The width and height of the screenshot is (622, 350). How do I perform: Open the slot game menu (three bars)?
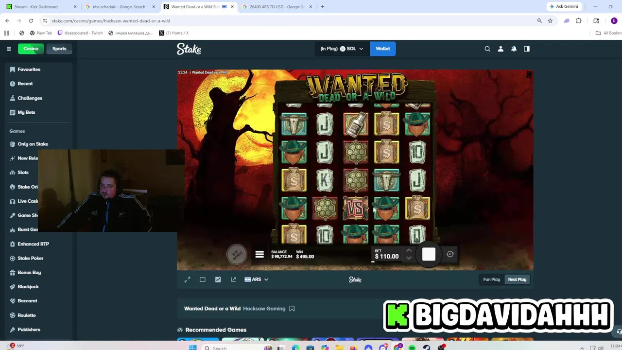pyautogui.click(x=259, y=254)
